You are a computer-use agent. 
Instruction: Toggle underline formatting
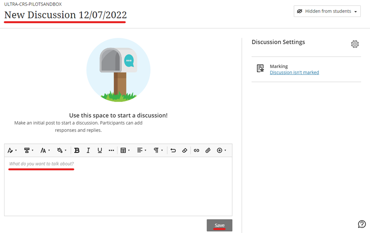(x=100, y=150)
